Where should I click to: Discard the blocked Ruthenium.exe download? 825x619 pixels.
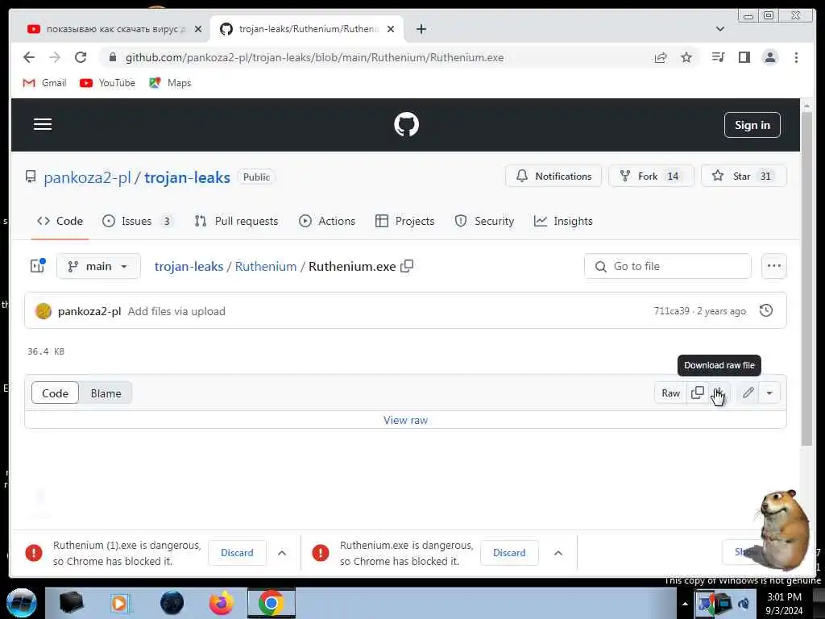click(x=509, y=553)
